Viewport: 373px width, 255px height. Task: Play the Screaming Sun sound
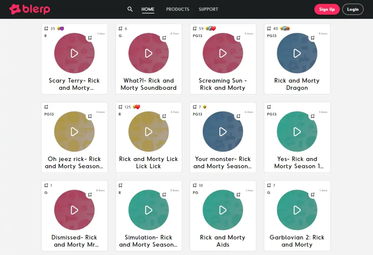[x=223, y=53]
